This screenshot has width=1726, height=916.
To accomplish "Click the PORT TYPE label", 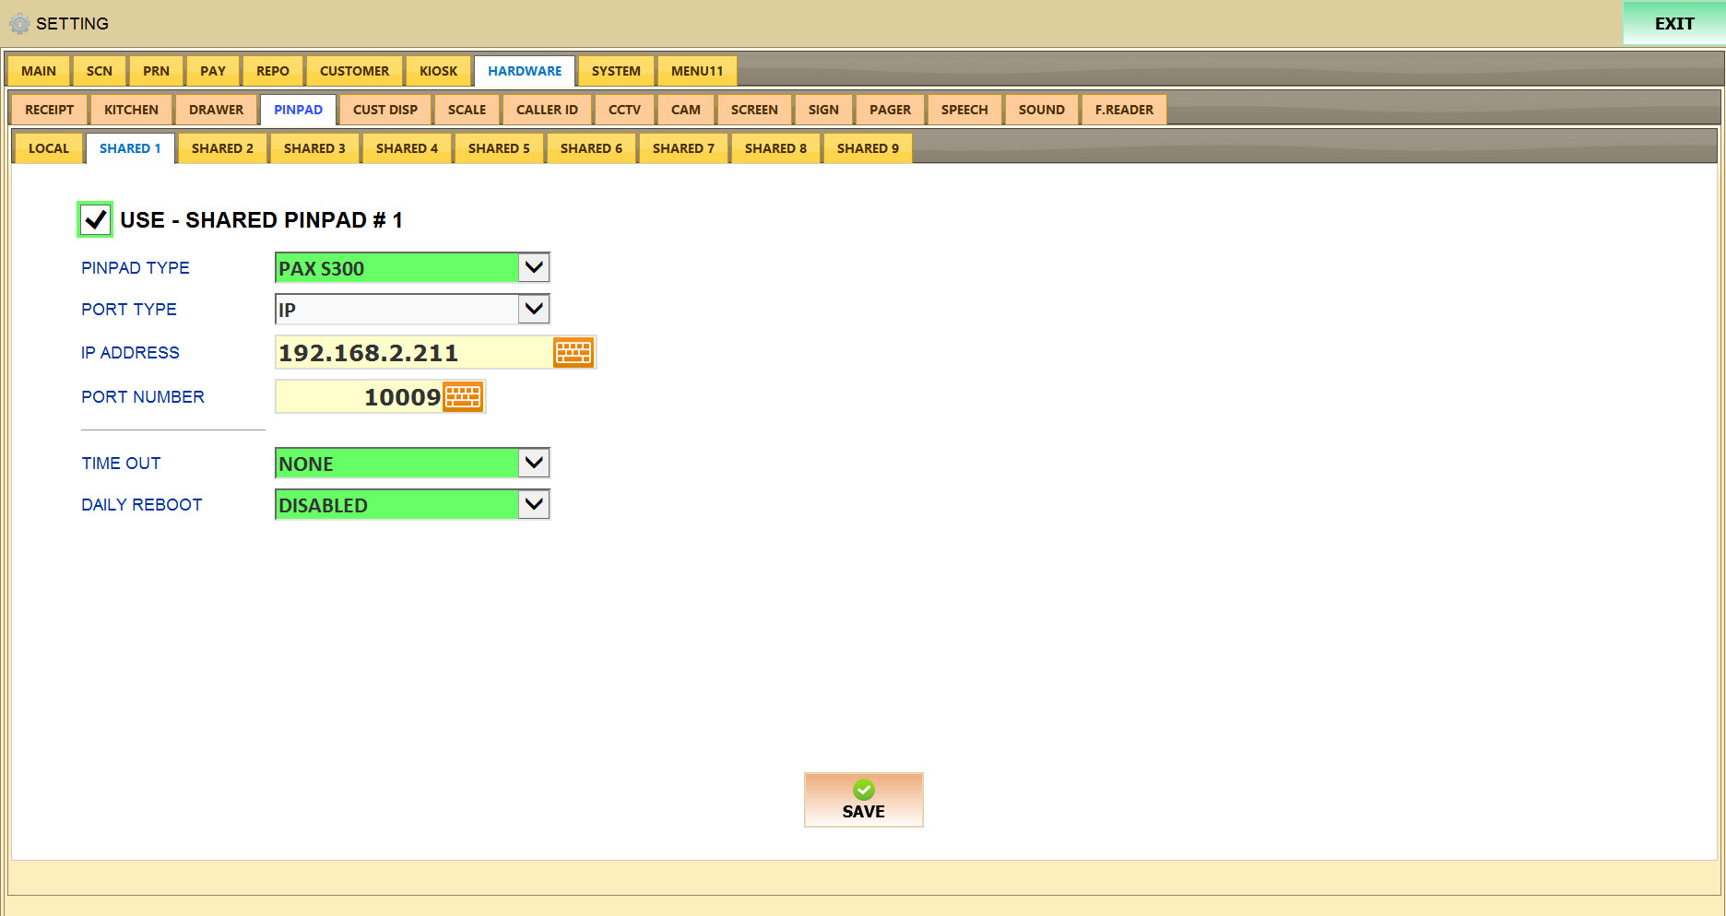I will tap(129, 310).
